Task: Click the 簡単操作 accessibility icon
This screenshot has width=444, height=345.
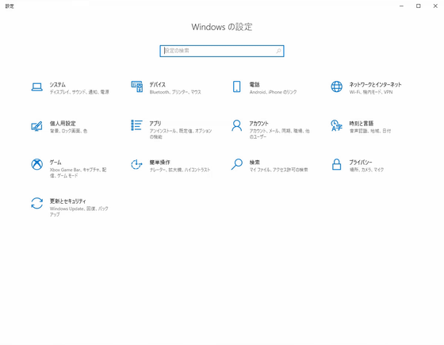Action: [x=136, y=164]
